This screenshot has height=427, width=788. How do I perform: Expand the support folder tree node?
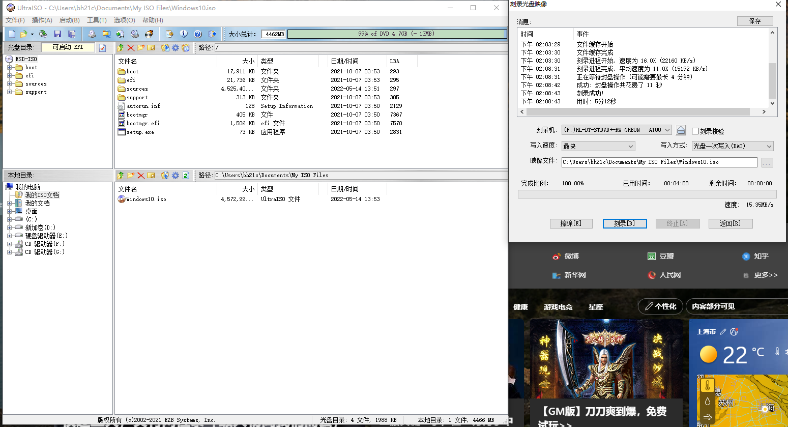point(9,92)
